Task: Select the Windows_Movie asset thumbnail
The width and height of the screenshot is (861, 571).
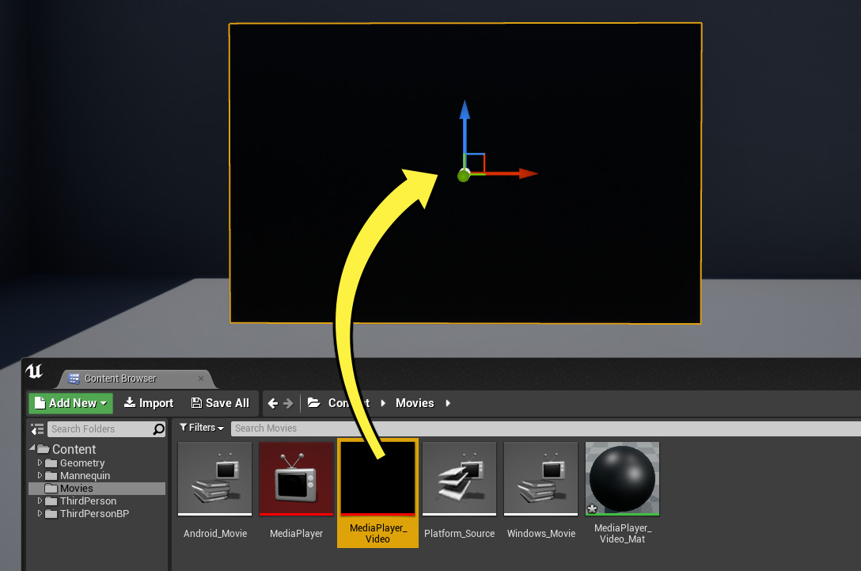Action: click(x=540, y=478)
